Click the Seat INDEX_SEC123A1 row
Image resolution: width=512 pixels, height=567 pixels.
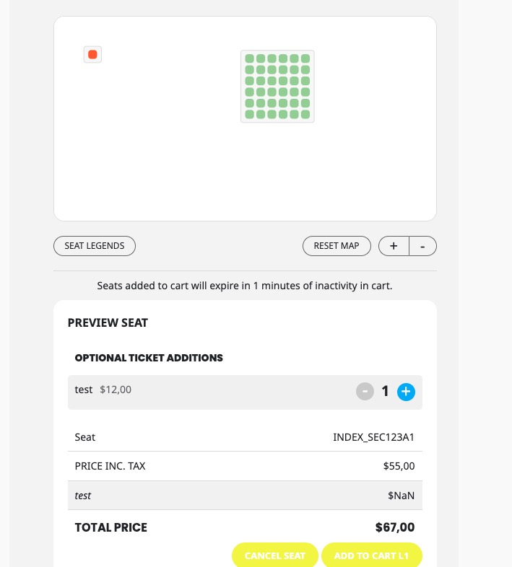pyautogui.click(x=245, y=437)
